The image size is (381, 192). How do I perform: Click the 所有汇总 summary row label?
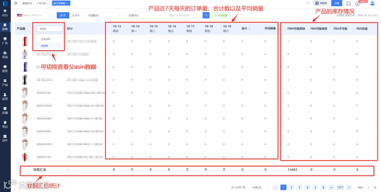click(40, 170)
